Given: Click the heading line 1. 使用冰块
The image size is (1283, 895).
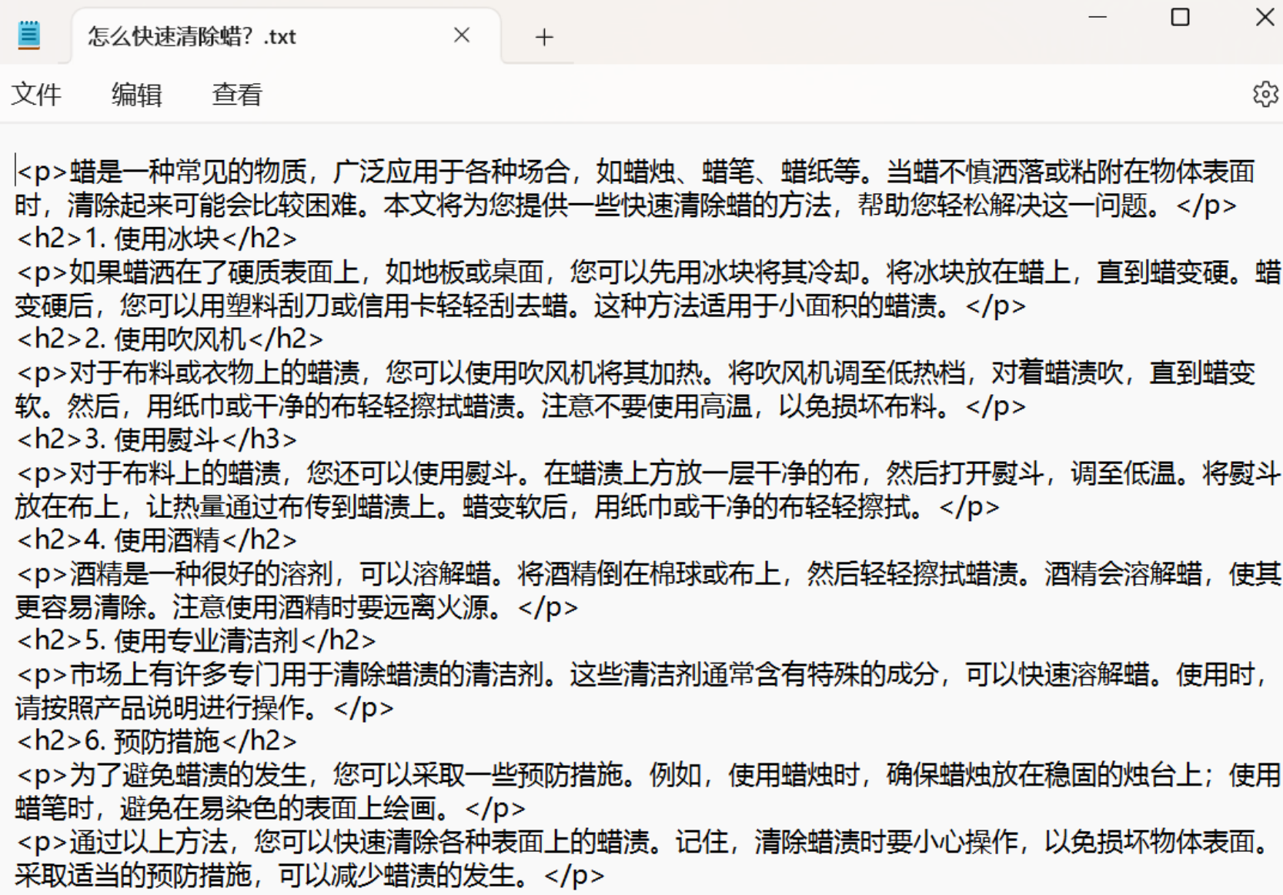Looking at the screenshot, I should [x=157, y=239].
